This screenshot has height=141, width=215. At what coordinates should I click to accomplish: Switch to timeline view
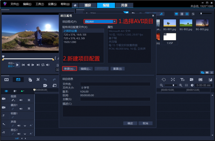pyautogui.click(x=18, y=79)
